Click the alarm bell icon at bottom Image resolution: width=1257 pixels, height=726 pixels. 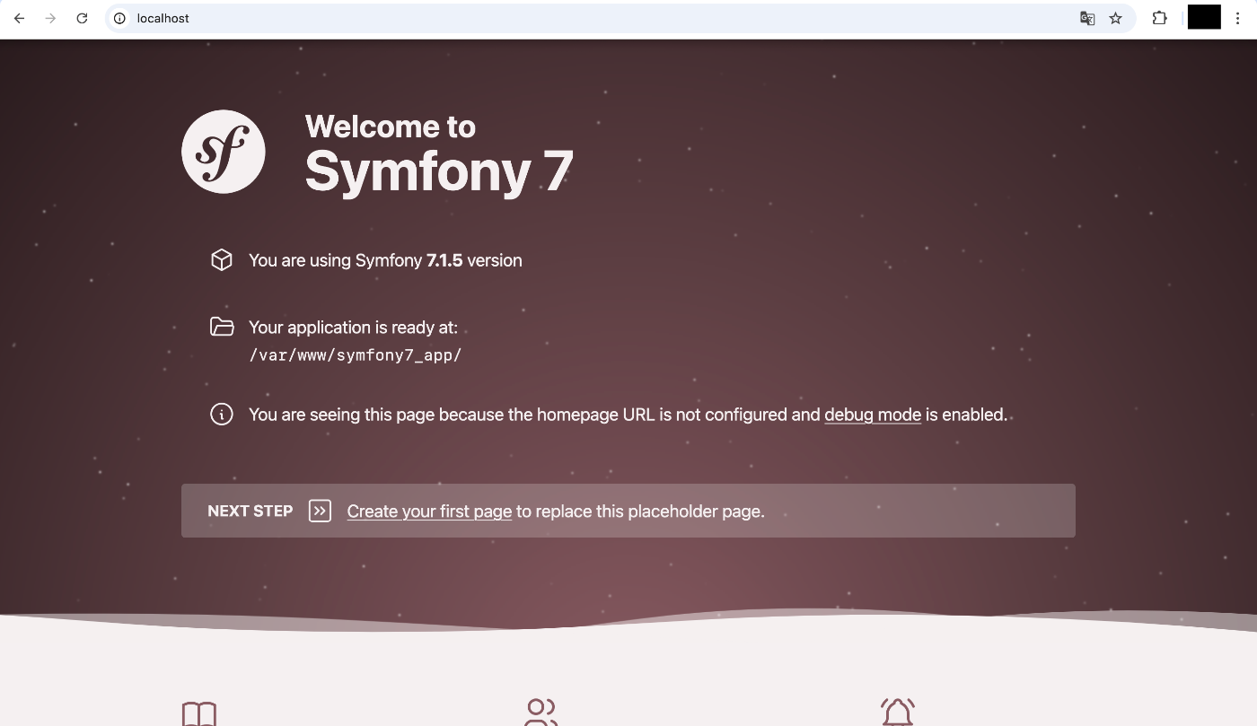pyautogui.click(x=898, y=713)
